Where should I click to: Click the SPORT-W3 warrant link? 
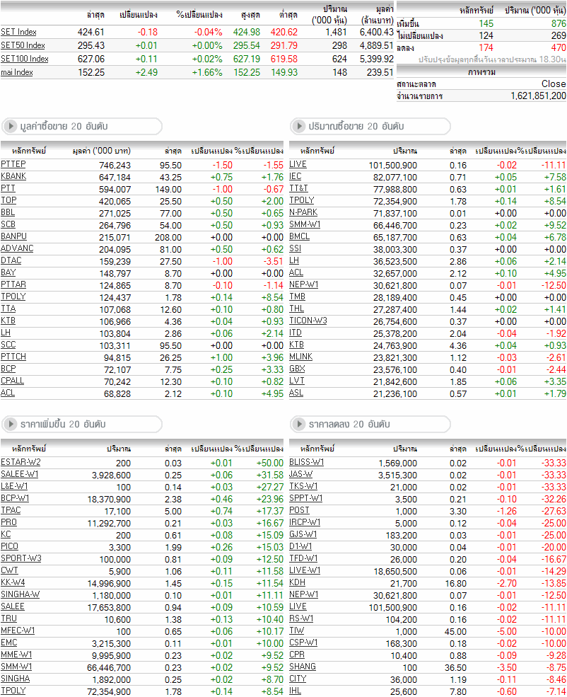click(x=21, y=558)
